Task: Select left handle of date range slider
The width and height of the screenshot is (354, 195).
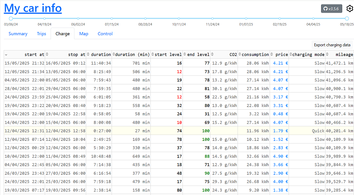Action: tap(11, 19)
